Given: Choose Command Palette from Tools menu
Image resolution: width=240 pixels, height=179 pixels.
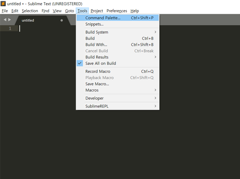Looking at the screenshot, I should [118, 18].
